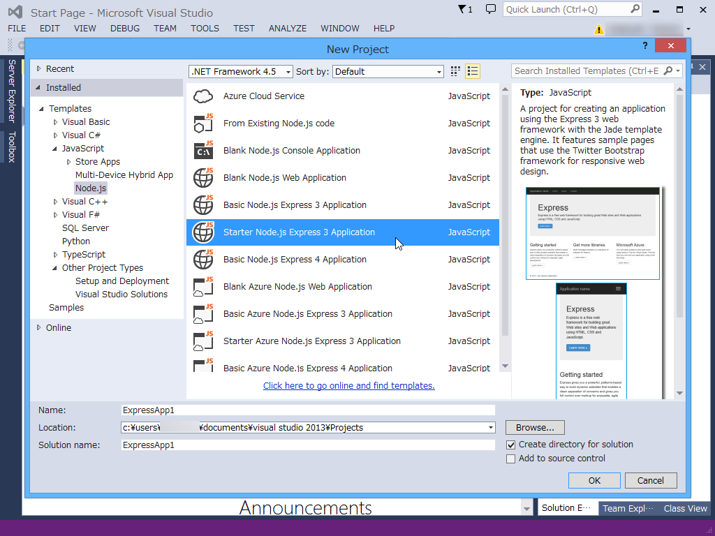Click the Blank Node.js Console Application icon

[x=202, y=150]
